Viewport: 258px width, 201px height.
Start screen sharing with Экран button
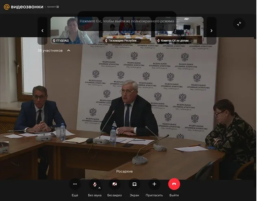pos(134,184)
